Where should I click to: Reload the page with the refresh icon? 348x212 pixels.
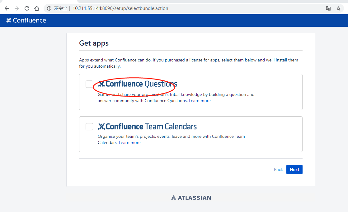(27, 8)
